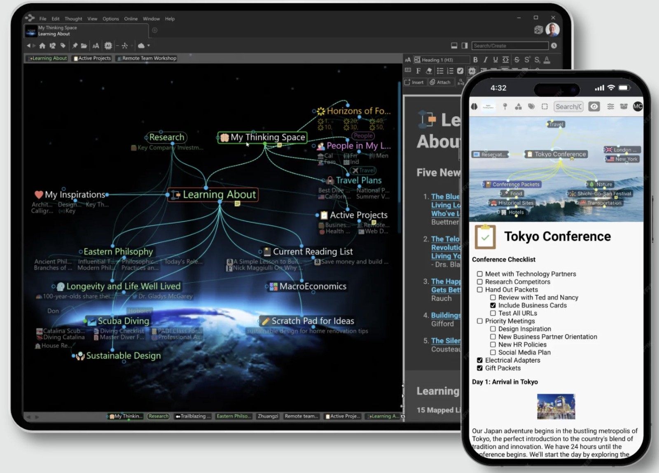Uncheck Include Business Cards
Viewport: 659px width, 473px height.
493,305
